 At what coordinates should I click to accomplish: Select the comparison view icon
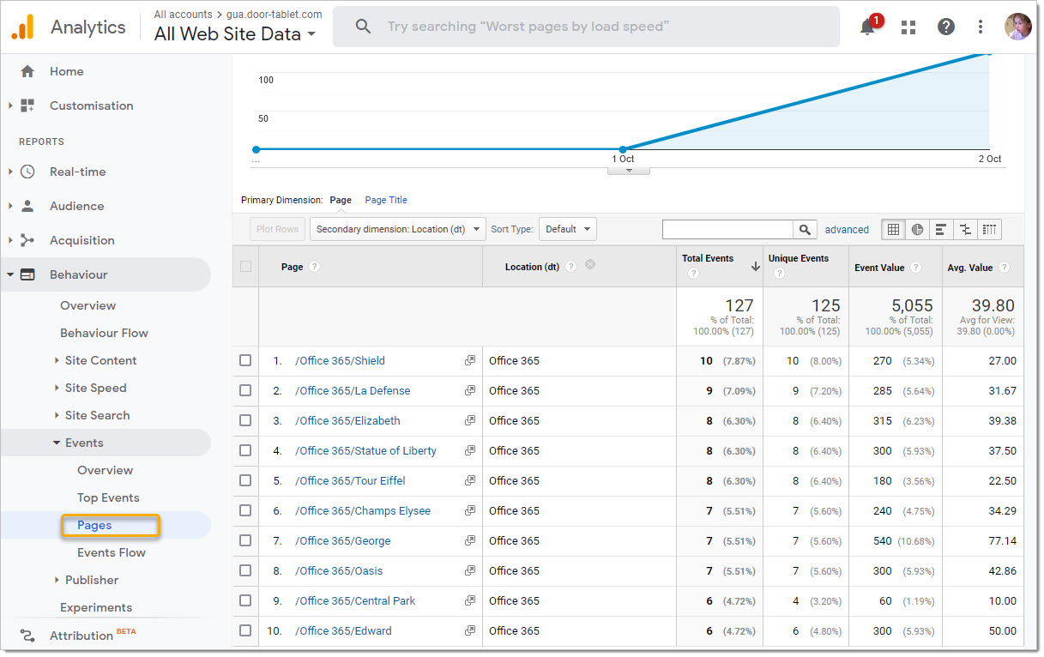click(x=965, y=230)
